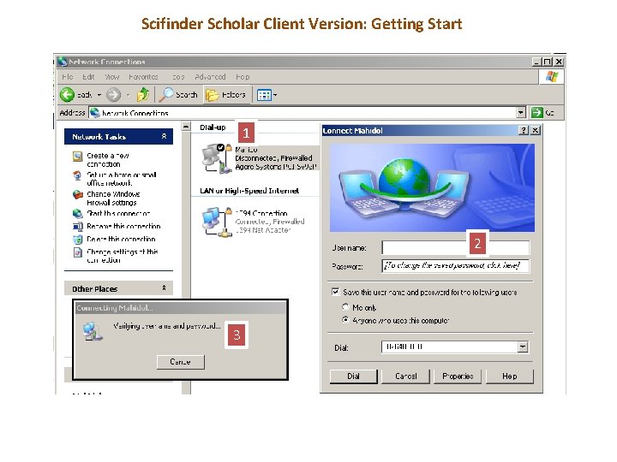Screen dimensions: 617x462
Task: Click Delete this connection icon
Action: click(x=77, y=240)
